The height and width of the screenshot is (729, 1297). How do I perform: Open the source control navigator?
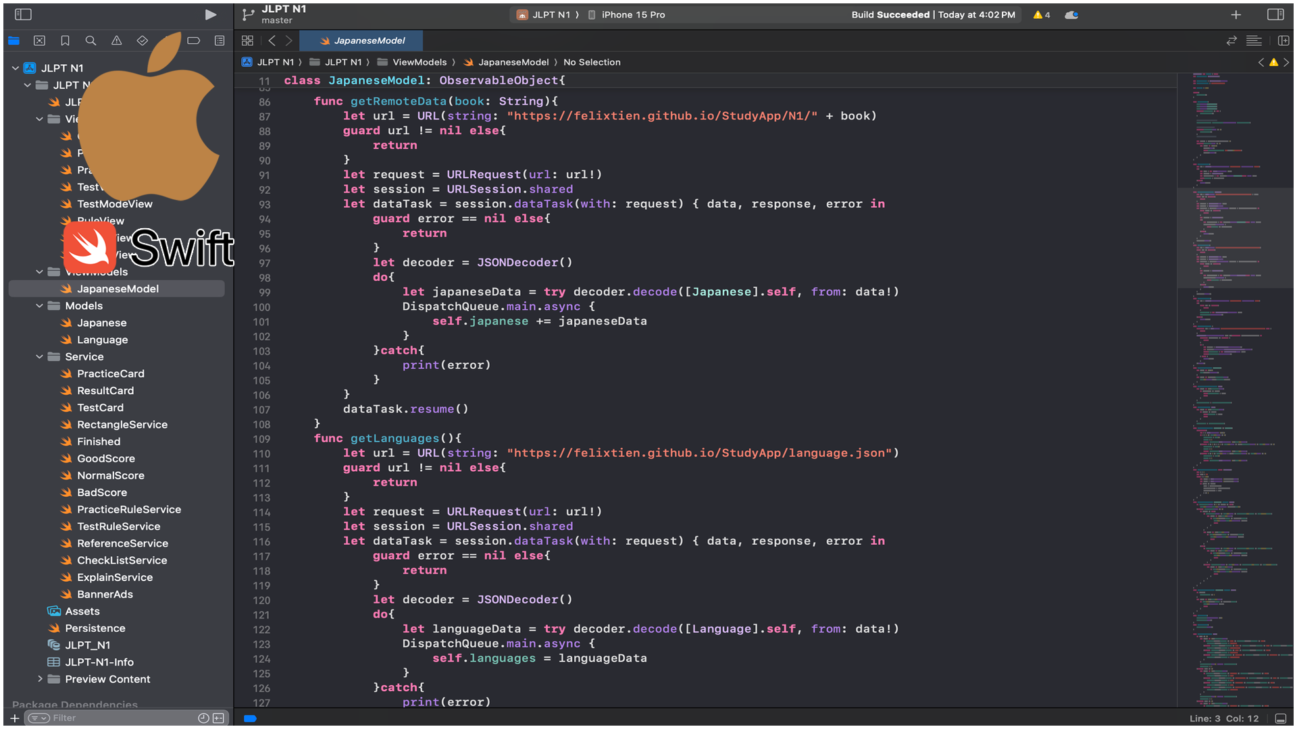[x=39, y=40]
